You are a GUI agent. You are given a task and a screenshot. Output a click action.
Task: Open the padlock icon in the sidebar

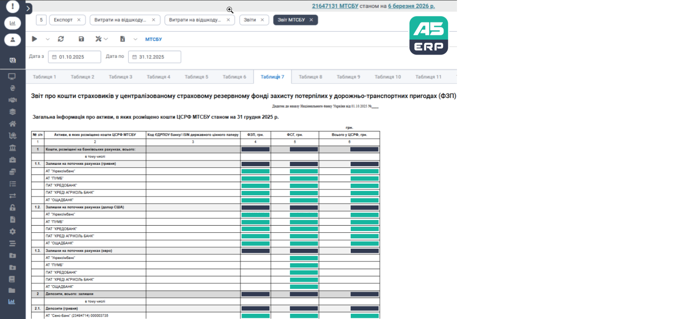(x=12, y=207)
